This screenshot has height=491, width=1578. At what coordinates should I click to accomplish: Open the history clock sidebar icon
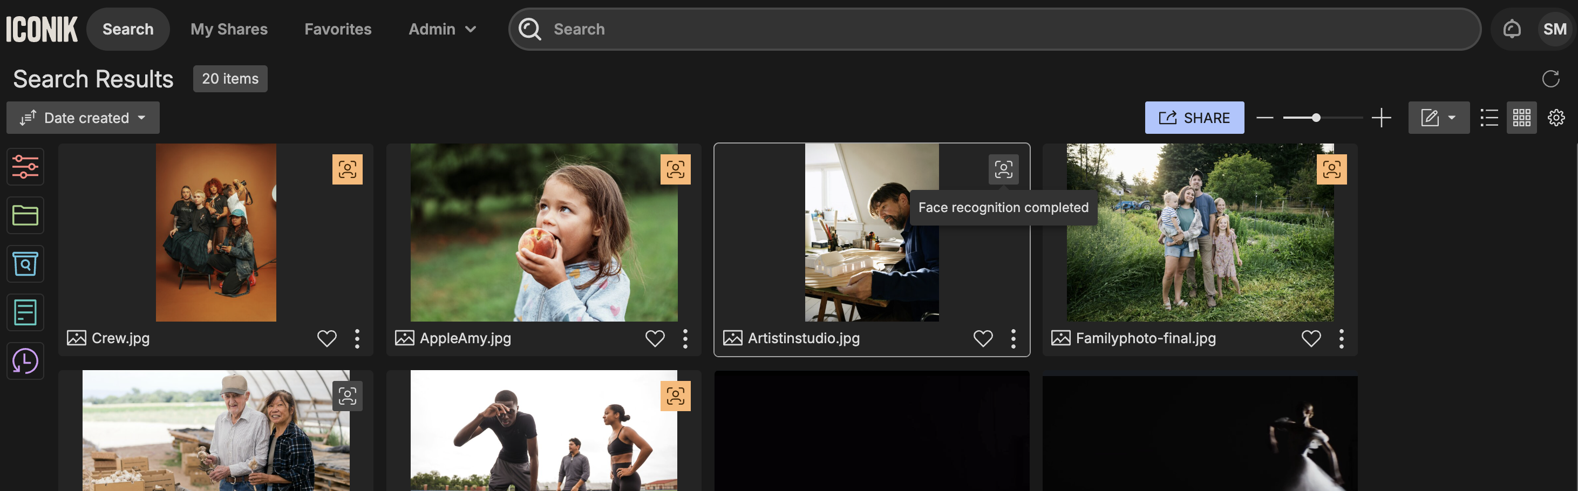25,361
